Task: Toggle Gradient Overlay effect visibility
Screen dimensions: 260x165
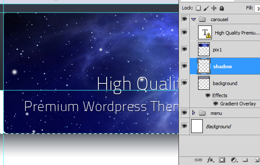Action: tap(215, 104)
